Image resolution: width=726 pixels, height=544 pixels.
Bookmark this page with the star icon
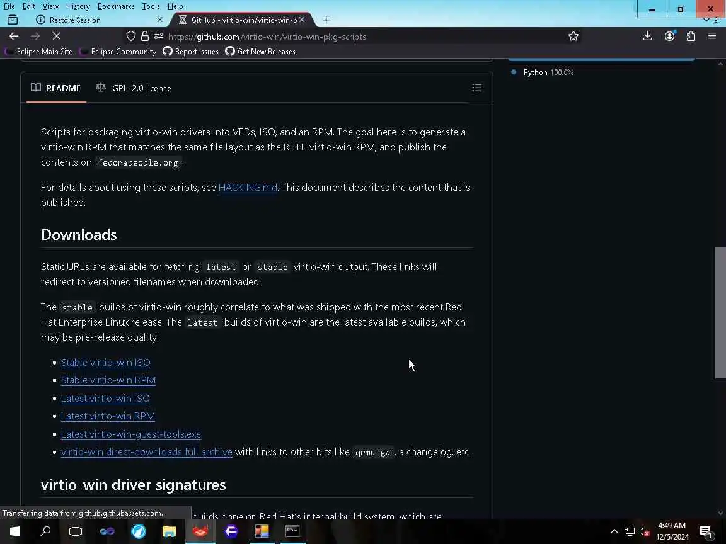[573, 36]
